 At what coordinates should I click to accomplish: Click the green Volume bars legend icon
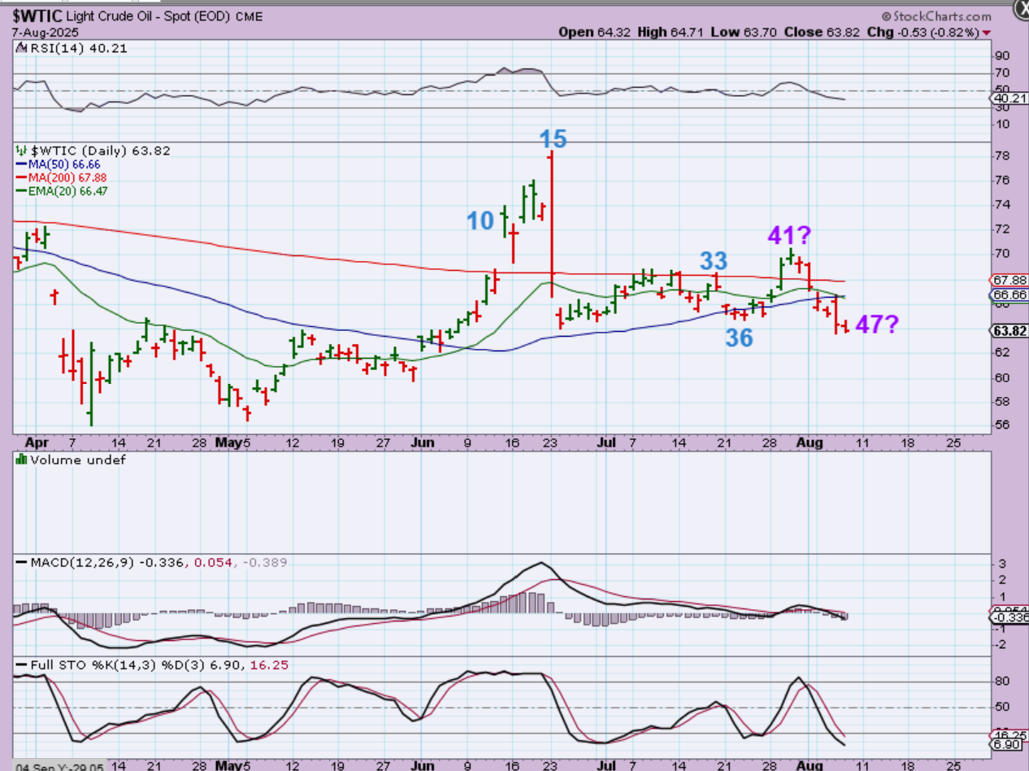[x=21, y=460]
